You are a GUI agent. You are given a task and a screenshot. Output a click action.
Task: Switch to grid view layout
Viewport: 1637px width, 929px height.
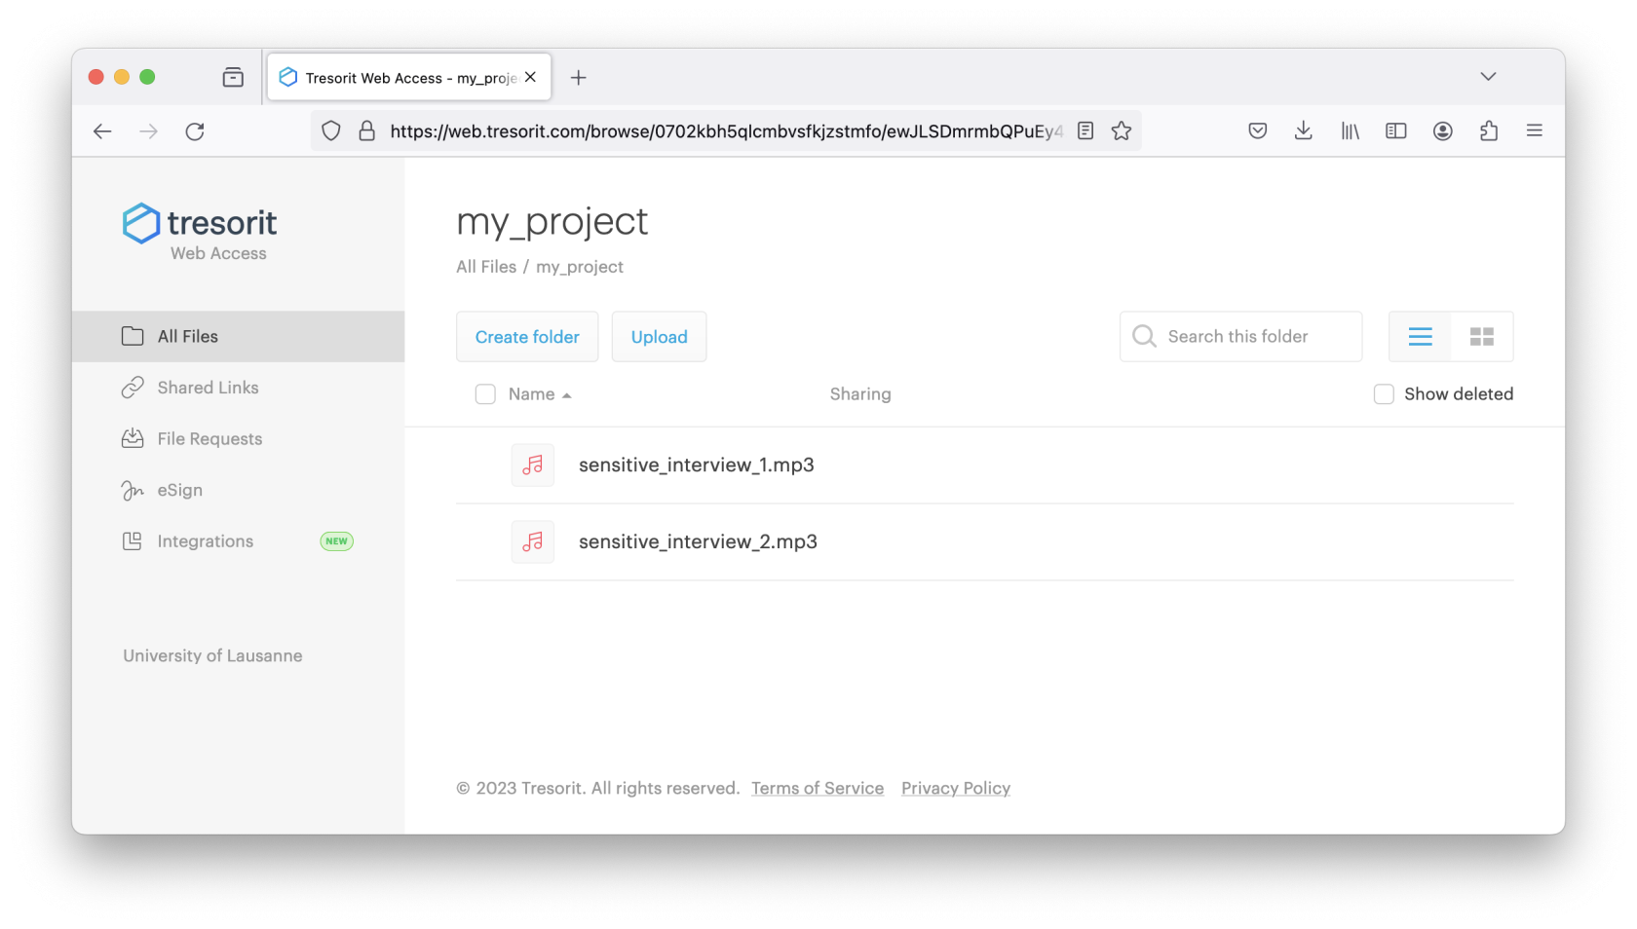[1481, 337]
